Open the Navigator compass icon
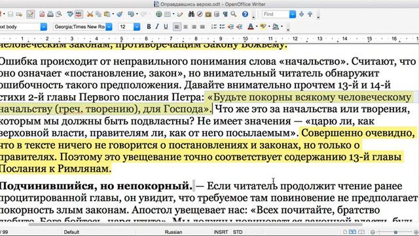Screen dimensions: 419x236 tap(200, 14)
